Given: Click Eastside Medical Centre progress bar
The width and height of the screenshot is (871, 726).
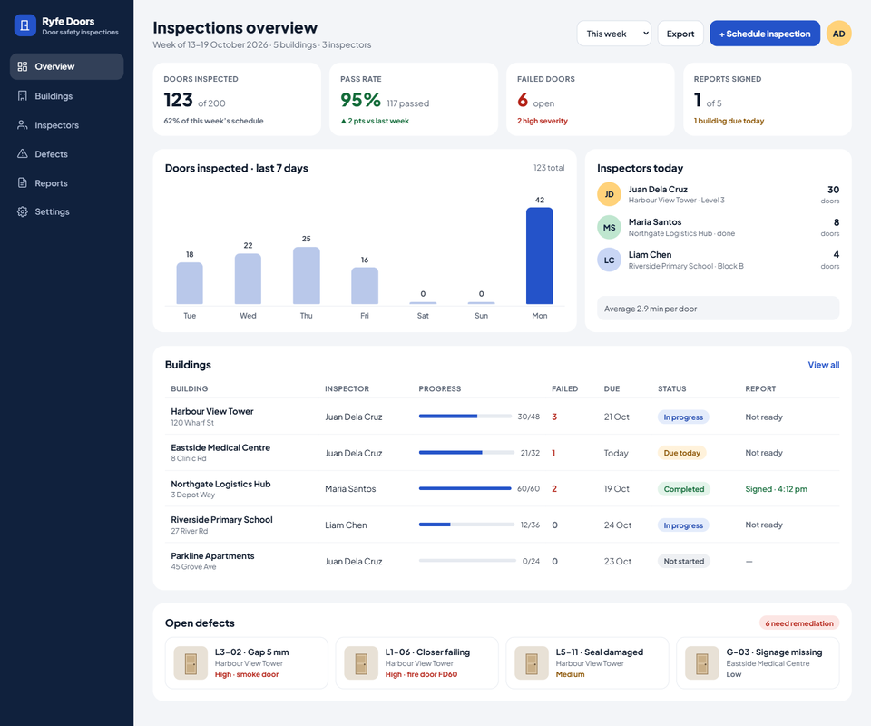Looking at the screenshot, I should click(x=466, y=453).
